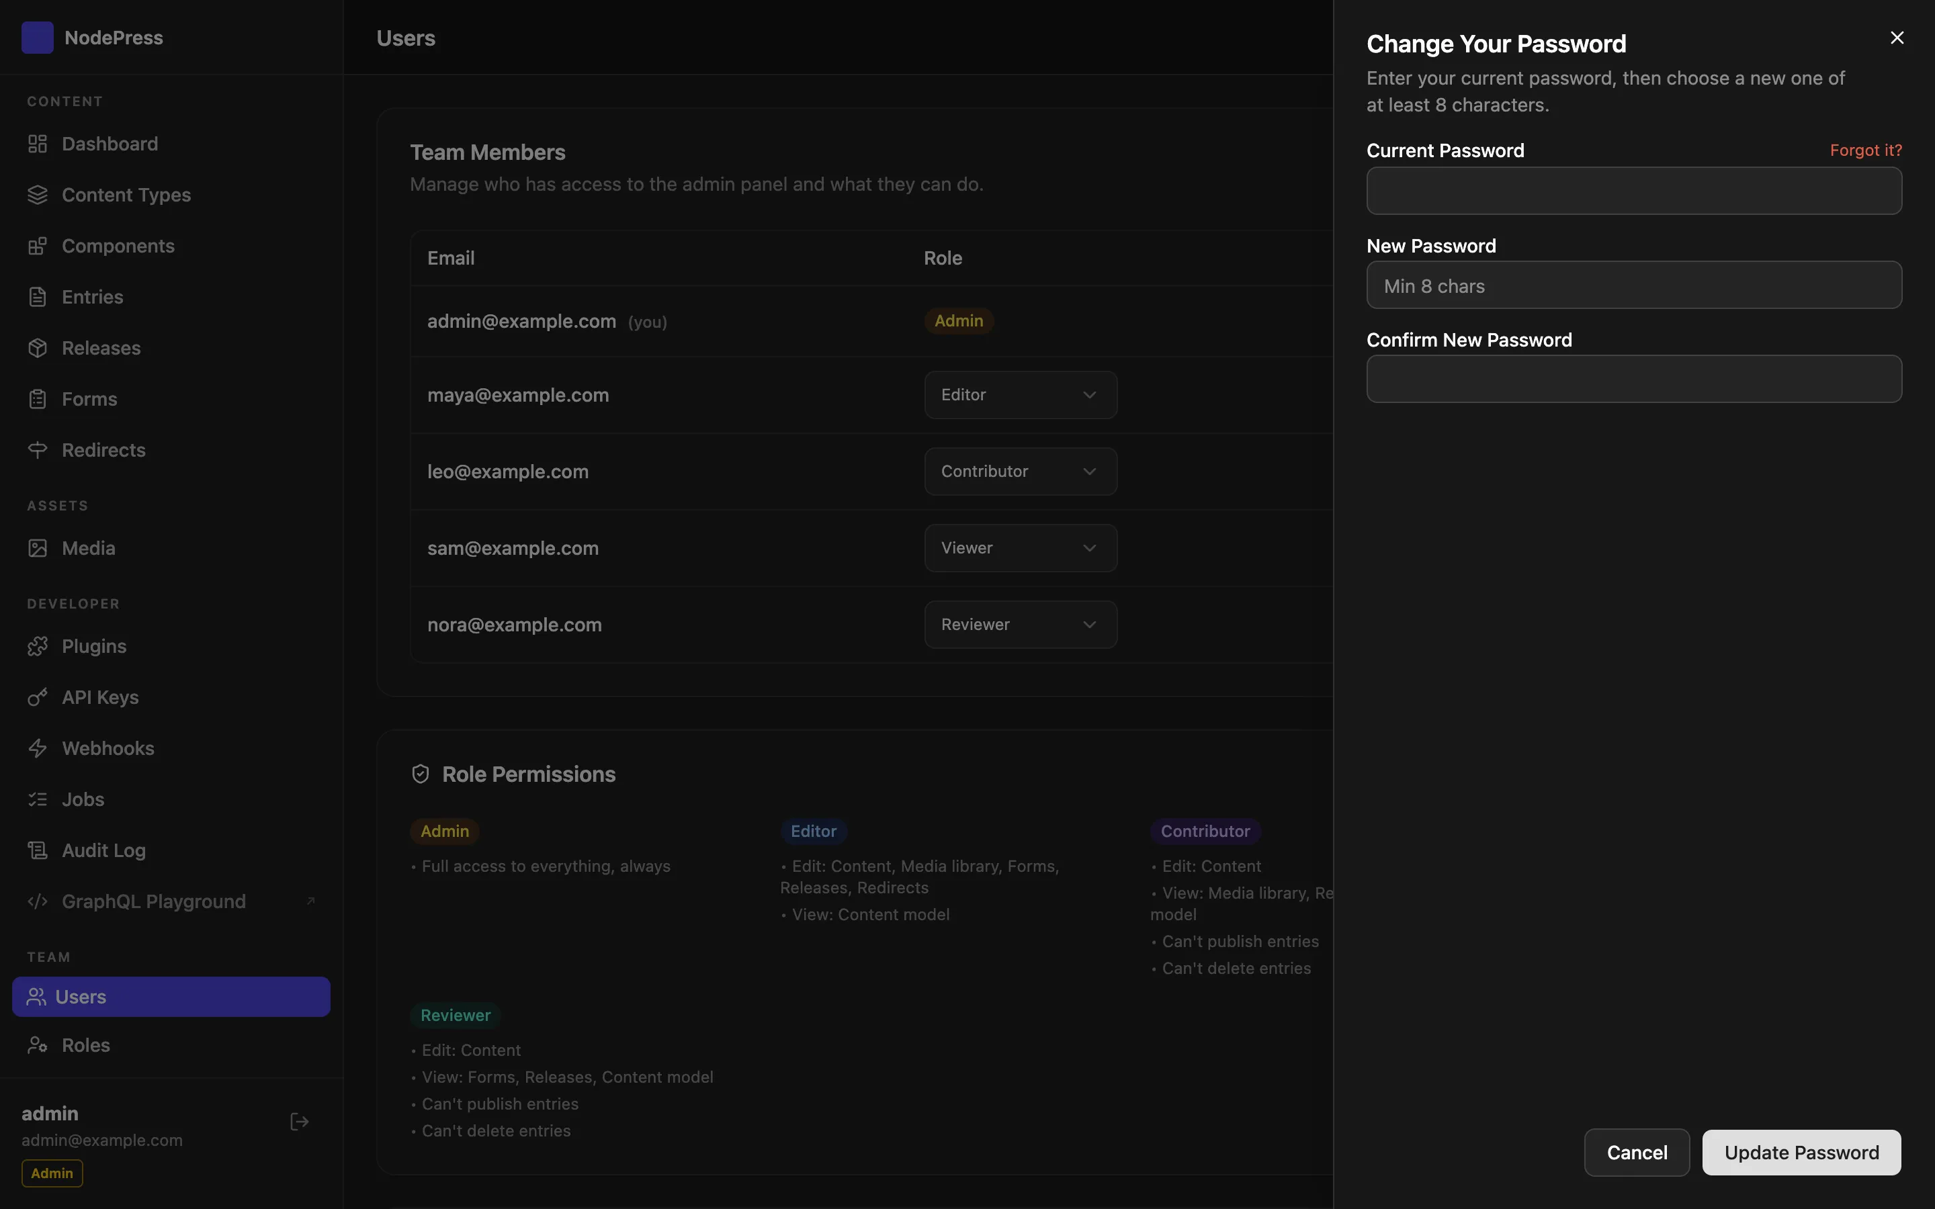This screenshot has width=1935, height=1209.
Task: Focus the Current Password field
Action: [1633, 190]
